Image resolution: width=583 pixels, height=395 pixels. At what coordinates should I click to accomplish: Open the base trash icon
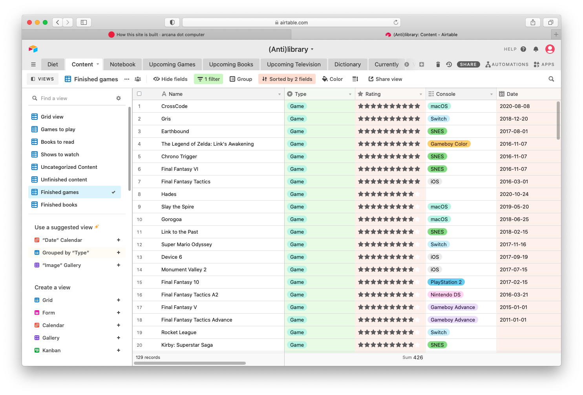click(438, 64)
